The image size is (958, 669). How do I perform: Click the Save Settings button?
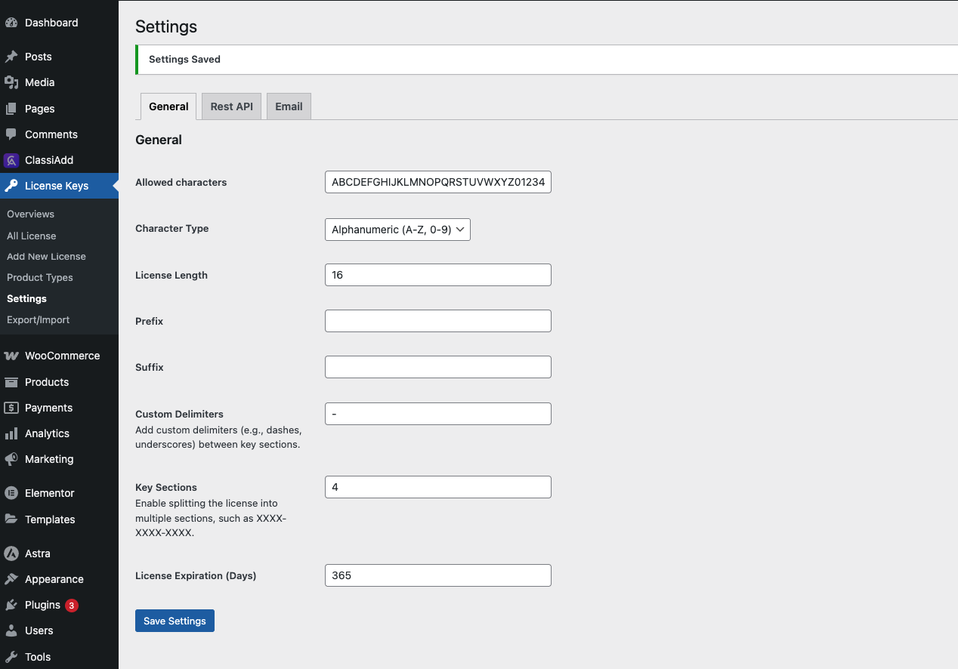[x=175, y=620]
